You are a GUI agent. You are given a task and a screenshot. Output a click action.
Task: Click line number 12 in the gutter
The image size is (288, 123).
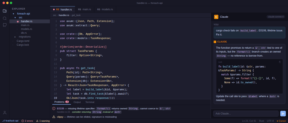(x=55, y=68)
